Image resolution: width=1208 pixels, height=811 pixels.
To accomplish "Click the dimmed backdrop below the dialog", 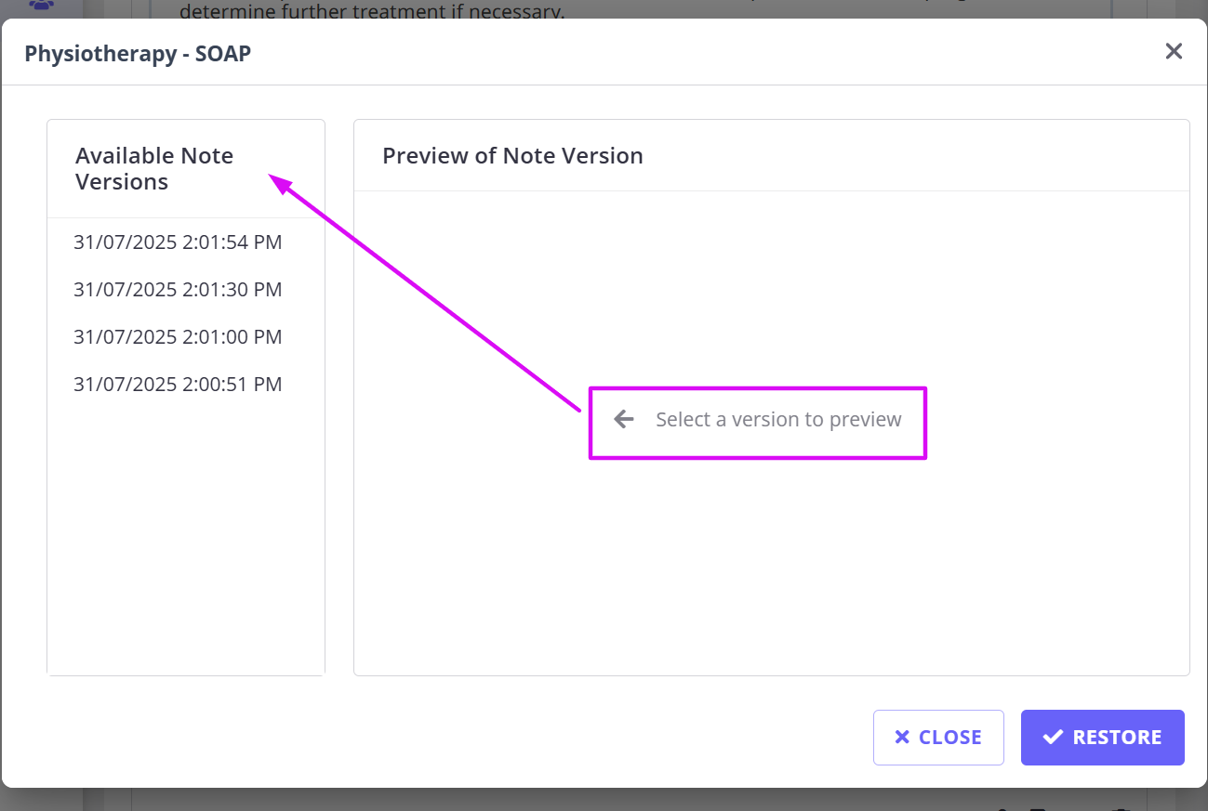I will (x=604, y=800).
